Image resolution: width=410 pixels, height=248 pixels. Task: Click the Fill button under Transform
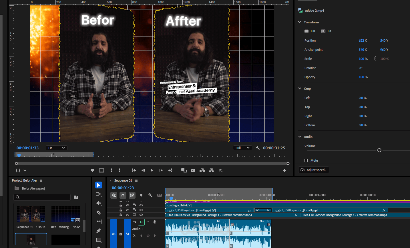(x=310, y=31)
